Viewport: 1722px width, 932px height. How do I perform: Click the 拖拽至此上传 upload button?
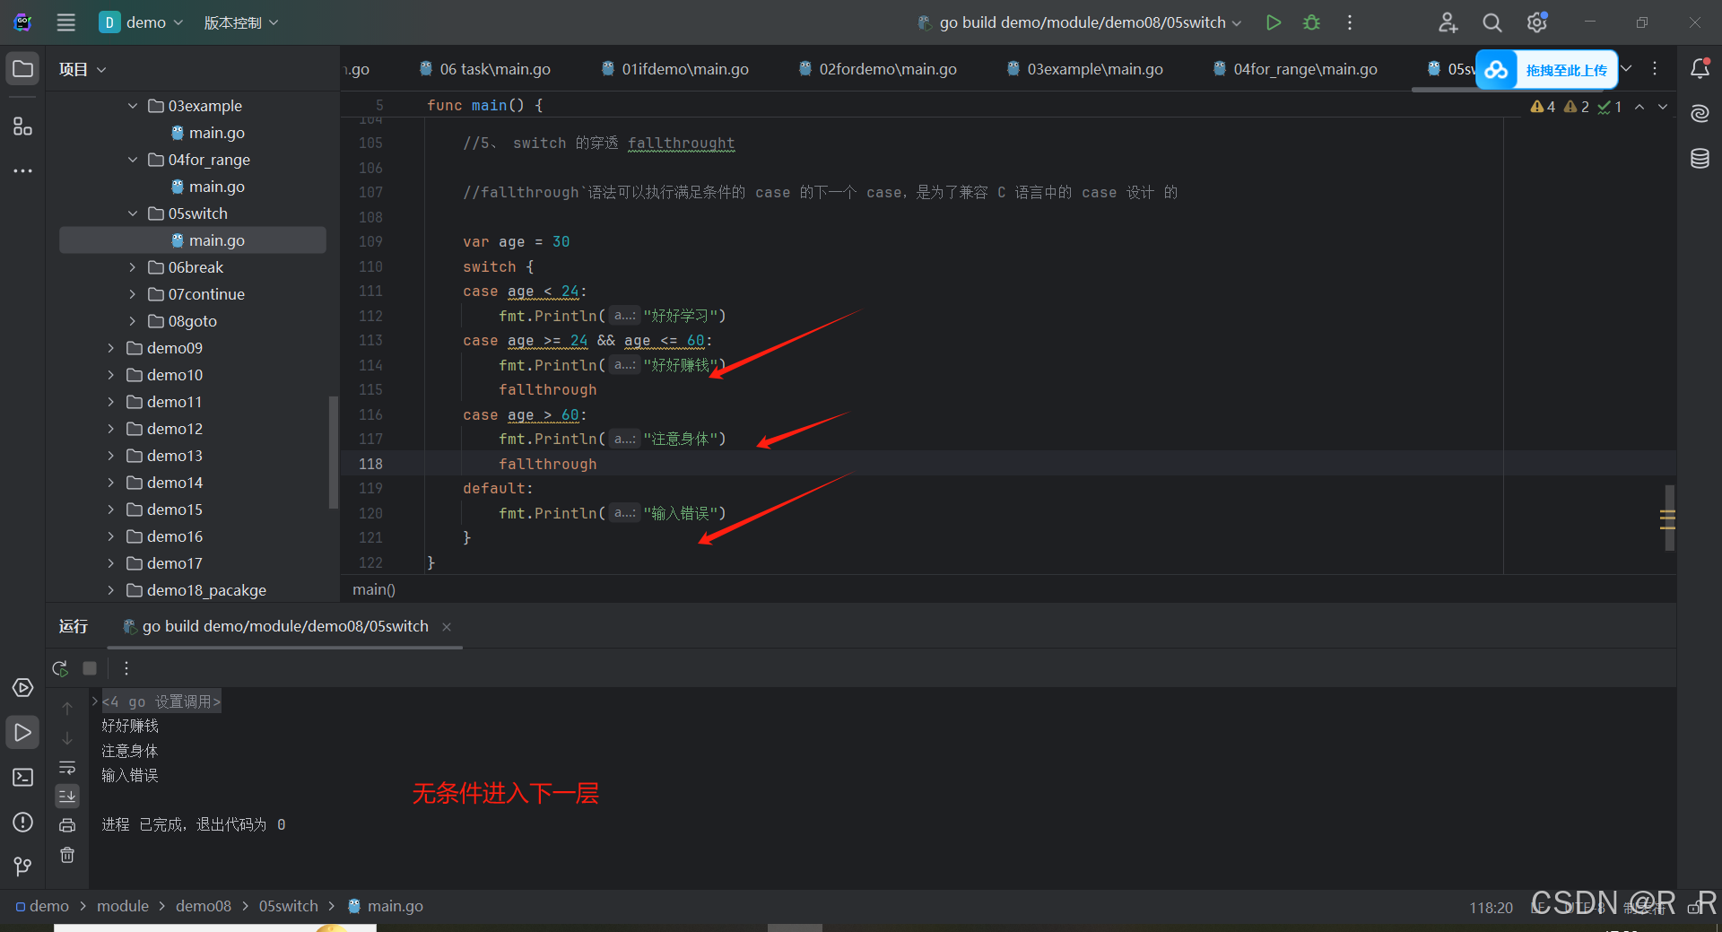click(1565, 69)
